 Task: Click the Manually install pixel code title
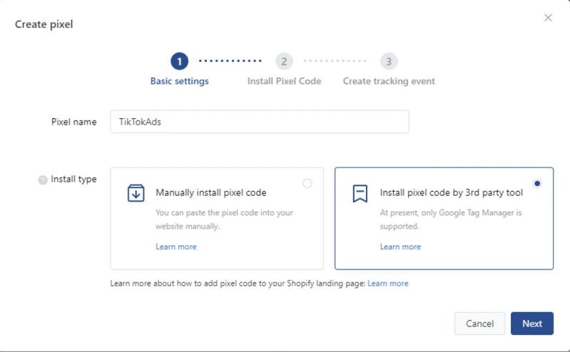pos(211,192)
